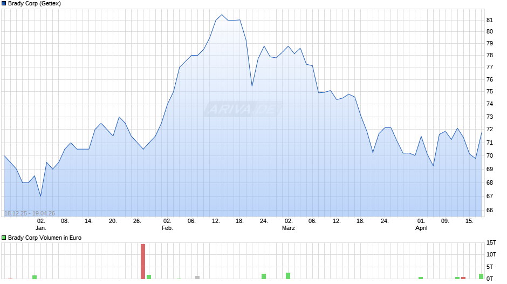The width and height of the screenshot is (507, 284).
Task: Click the green volume bar on 2 March
Action: tap(288, 276)
